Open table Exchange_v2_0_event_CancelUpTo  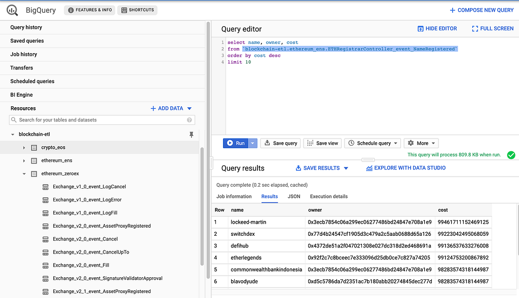pyautogui.click(x=91, y=252)
